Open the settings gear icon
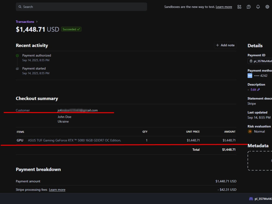272x204 pixels. tap(267, 7)
